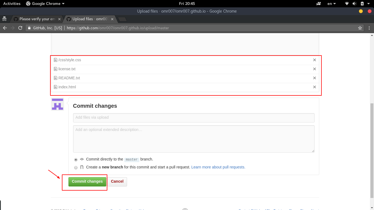Bookmark this page with the star icon
Image resolution: width=374 pixels, height=210 pixels.
point(360,28)
